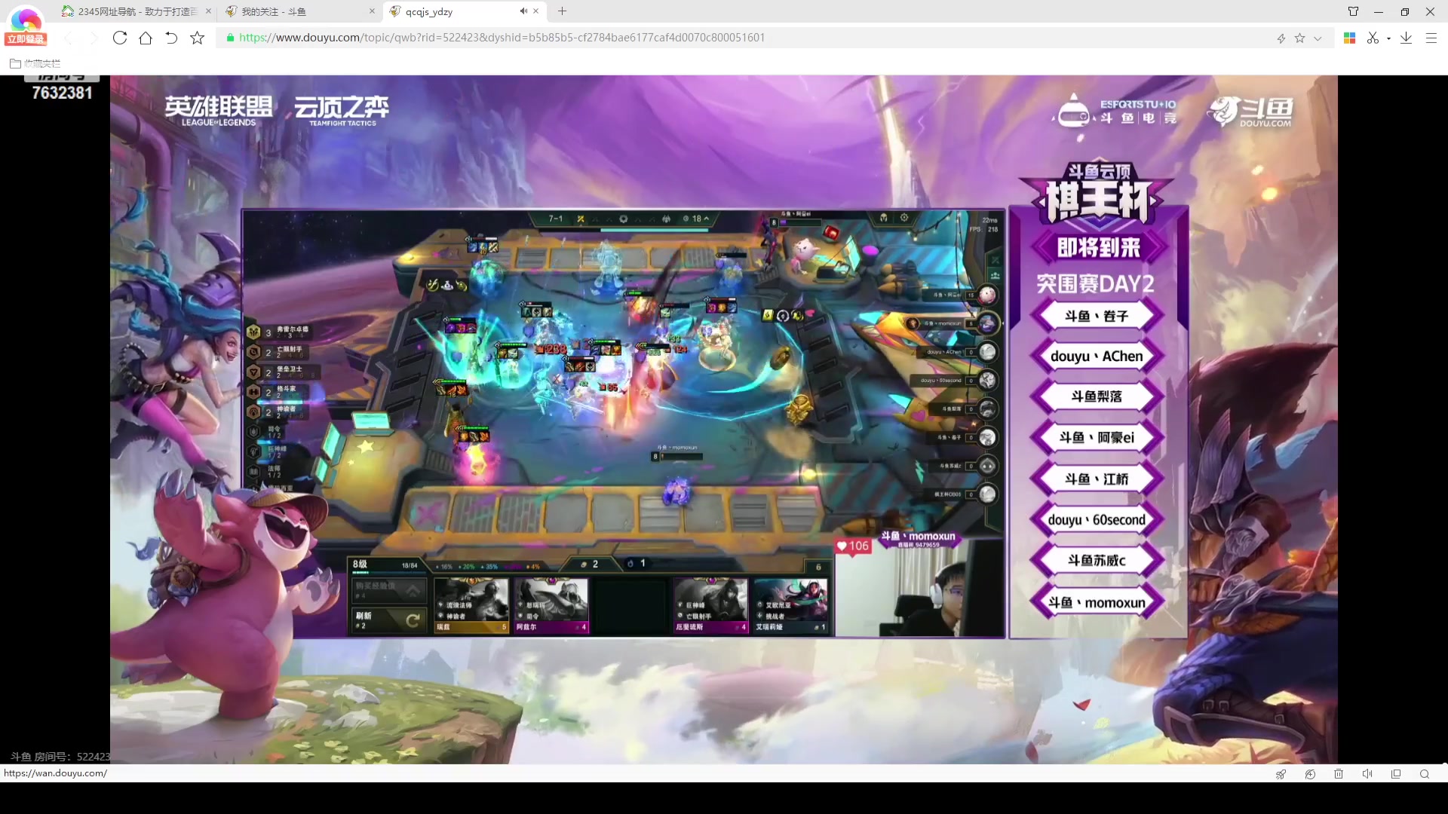This screenshot has width=1448, height=814.
Task: Reload the page with the refresh icon
Action: 120,38
